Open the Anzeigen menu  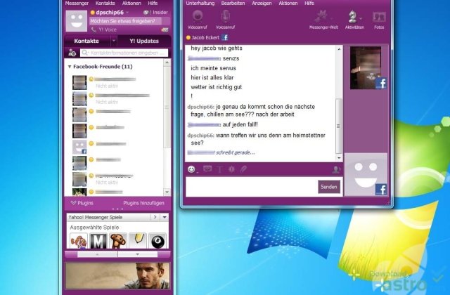click(262, 3)
